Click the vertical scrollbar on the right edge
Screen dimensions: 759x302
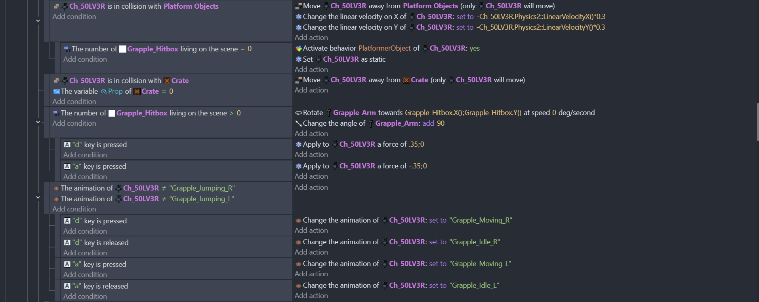coord(757,122)
